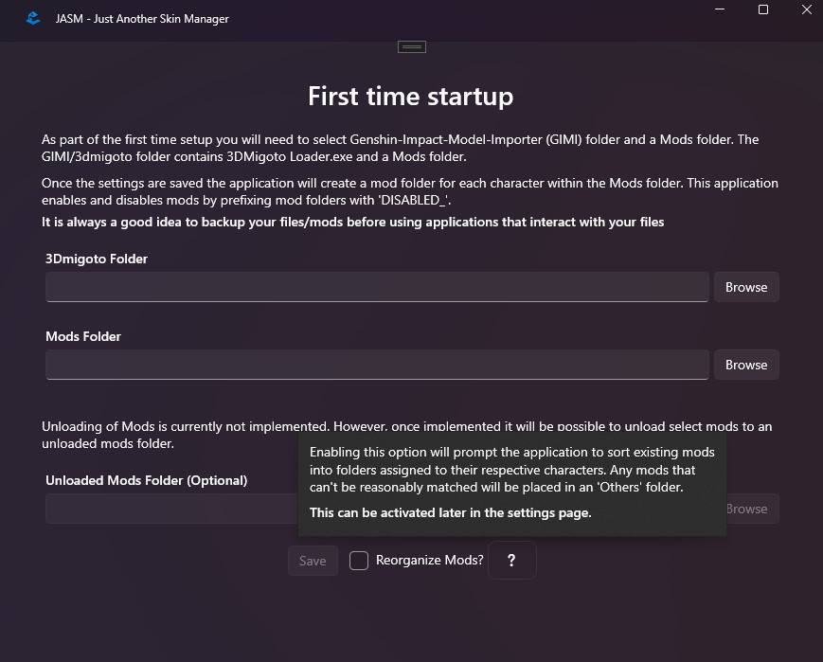This screenshot has height=662, width=823.
Task: Click into the Unloaded Mods Folder field
Action: click(170, 509)
